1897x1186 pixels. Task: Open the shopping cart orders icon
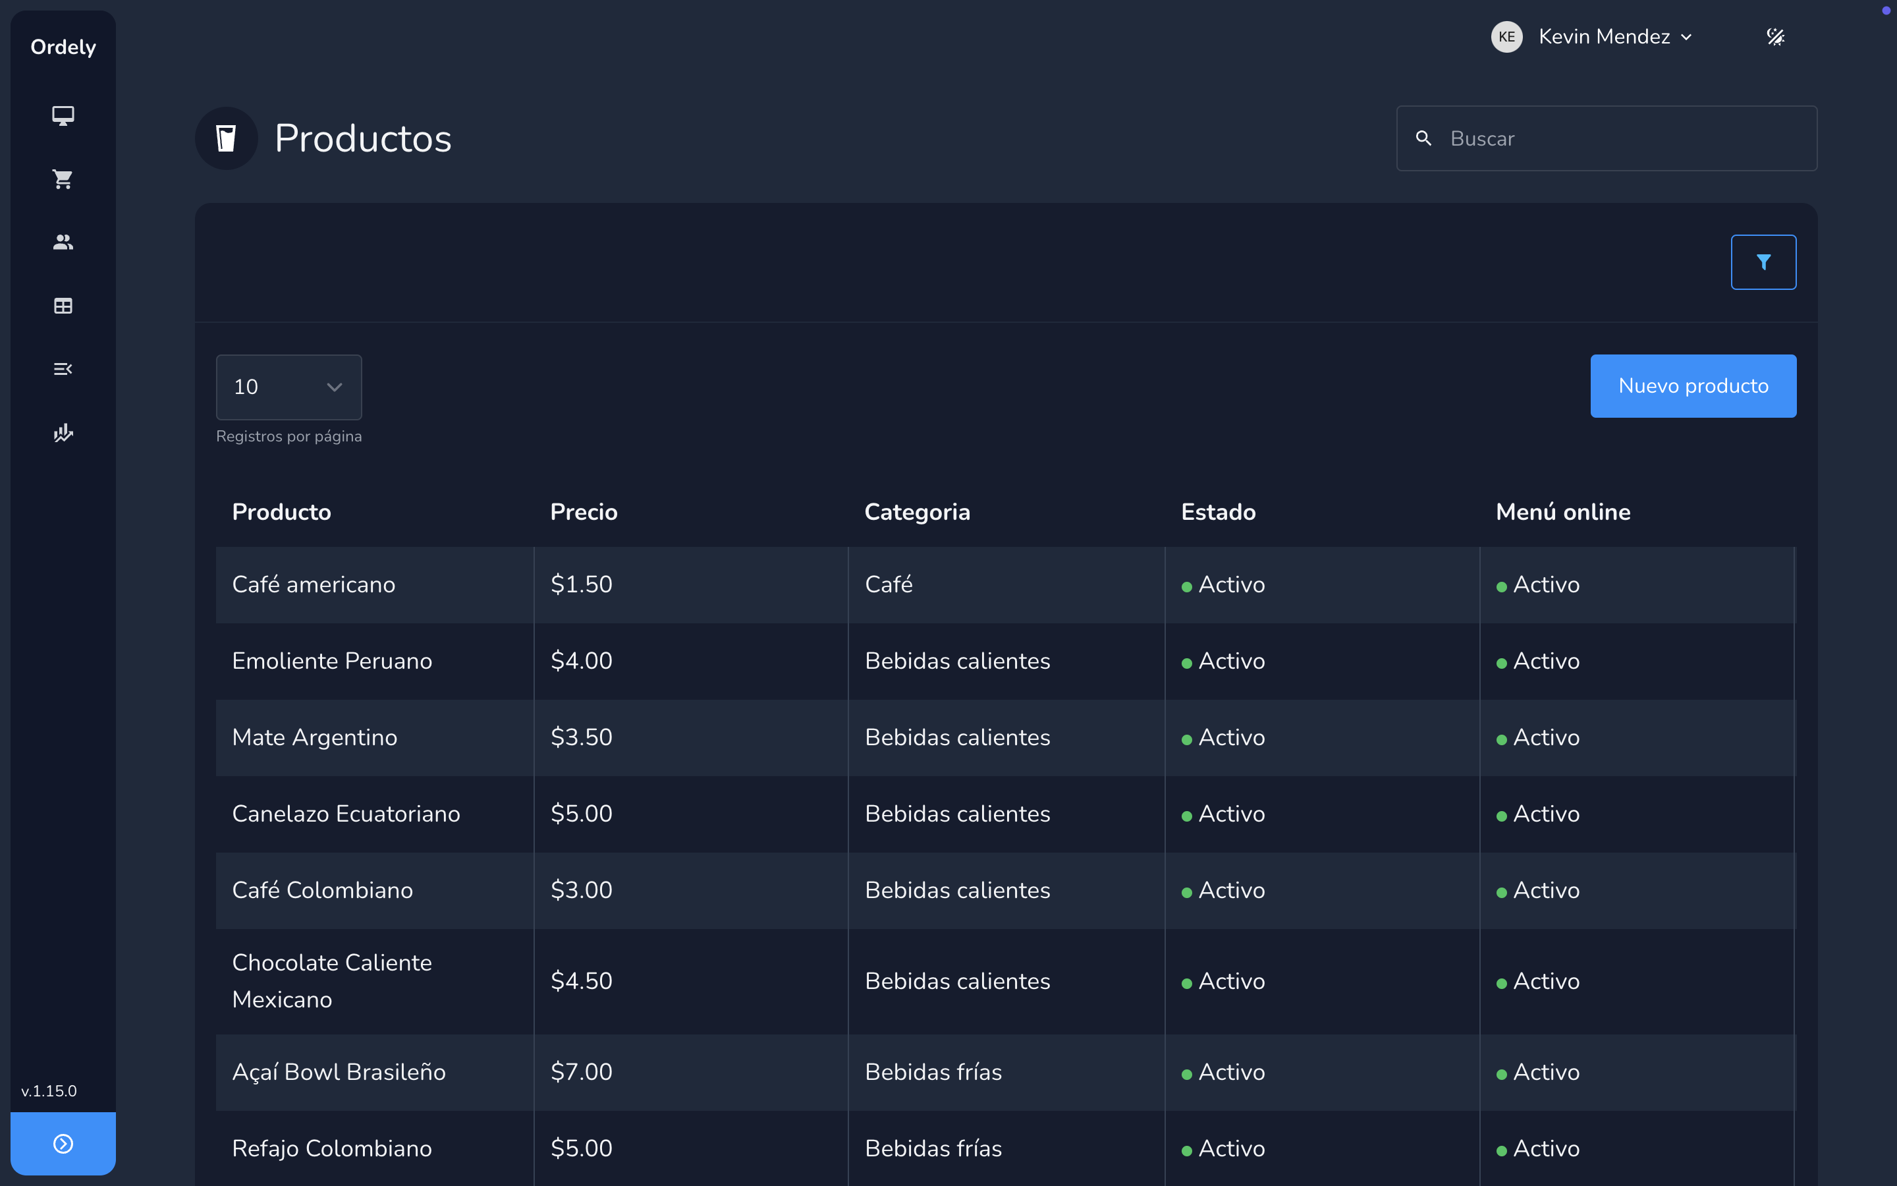click(63, 179)
